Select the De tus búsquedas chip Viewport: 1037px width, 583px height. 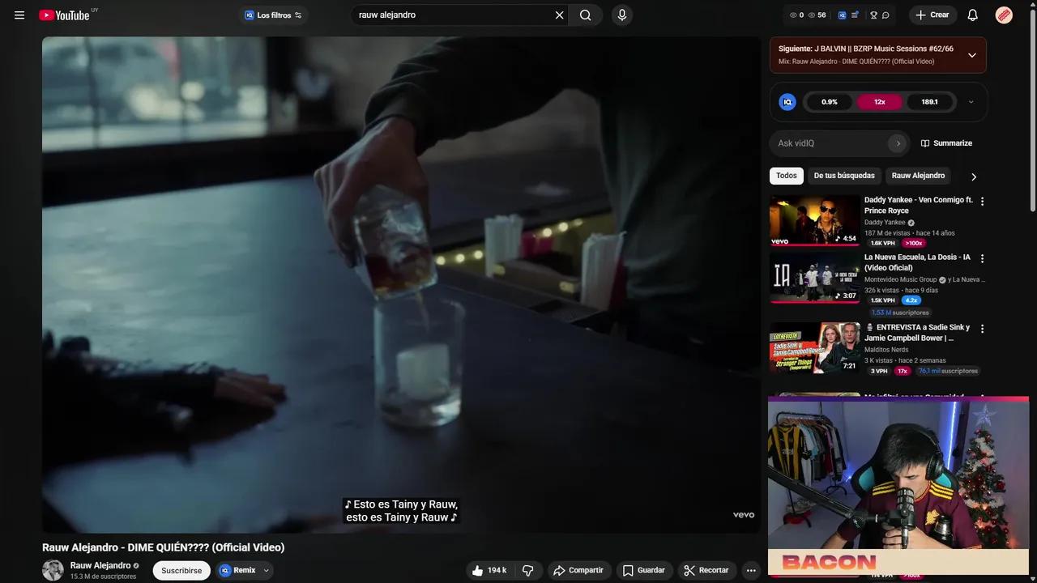[844, 176]
